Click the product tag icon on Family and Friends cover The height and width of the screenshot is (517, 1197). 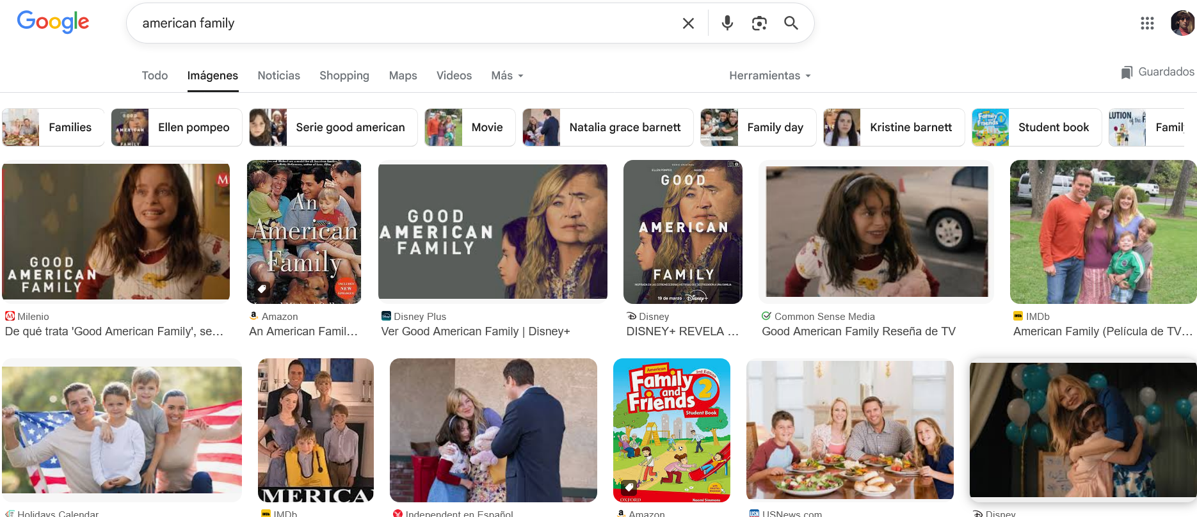[629, 488]
